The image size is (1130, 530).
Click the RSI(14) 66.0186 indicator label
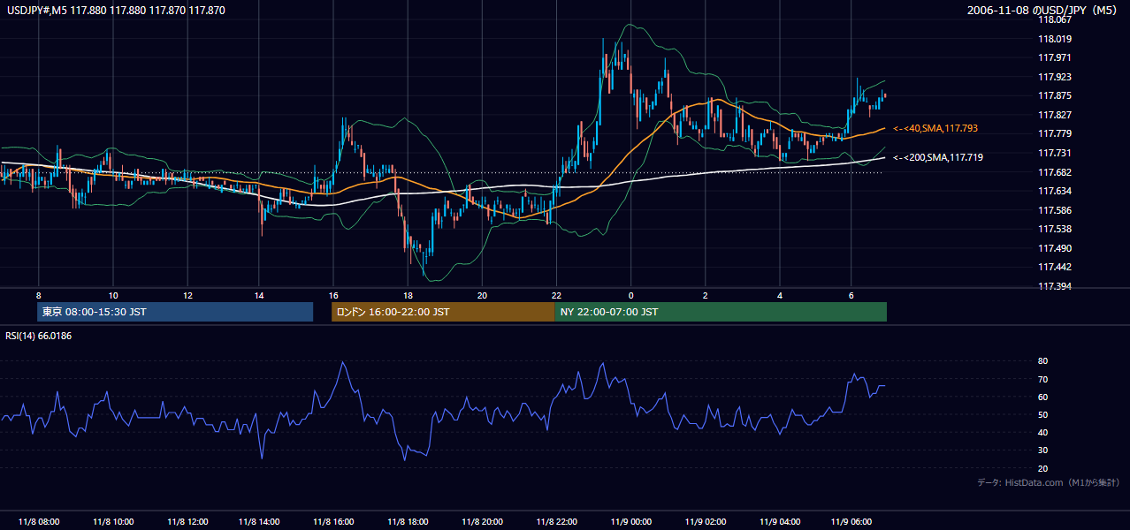coord(39,336)
